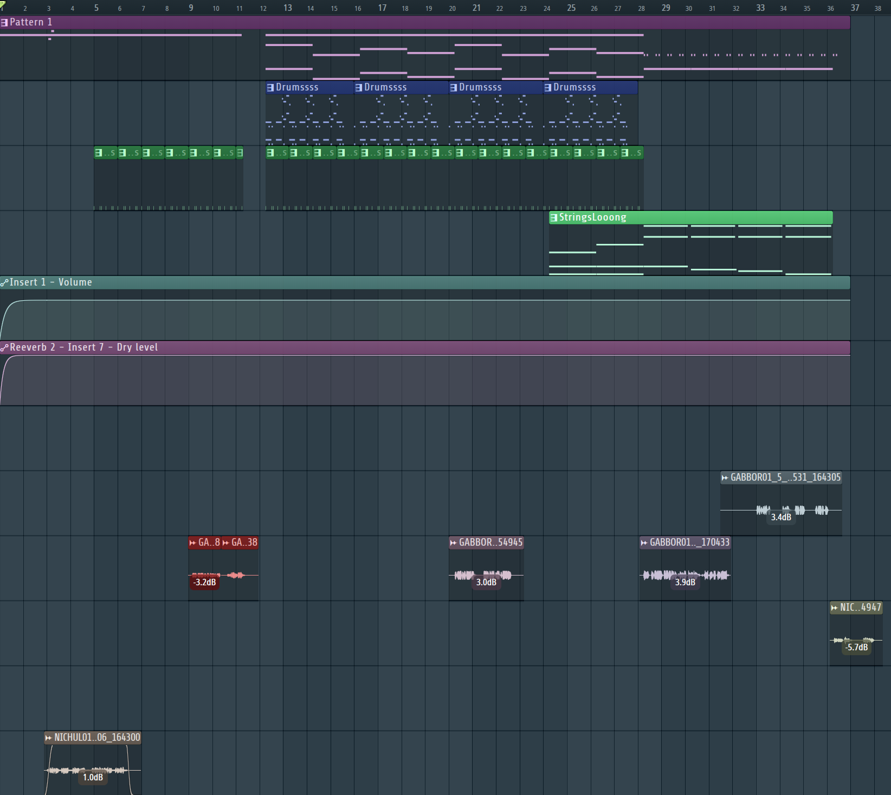This screenshot has width=891, height=795.
Task: Click the waveform of the GABBOR01.._170433 clip
Action: tap(685, 574)
